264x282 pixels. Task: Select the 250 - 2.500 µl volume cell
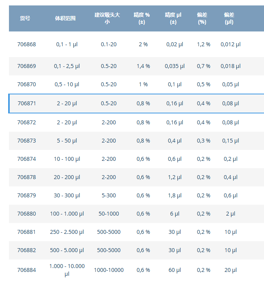[67, 232]
